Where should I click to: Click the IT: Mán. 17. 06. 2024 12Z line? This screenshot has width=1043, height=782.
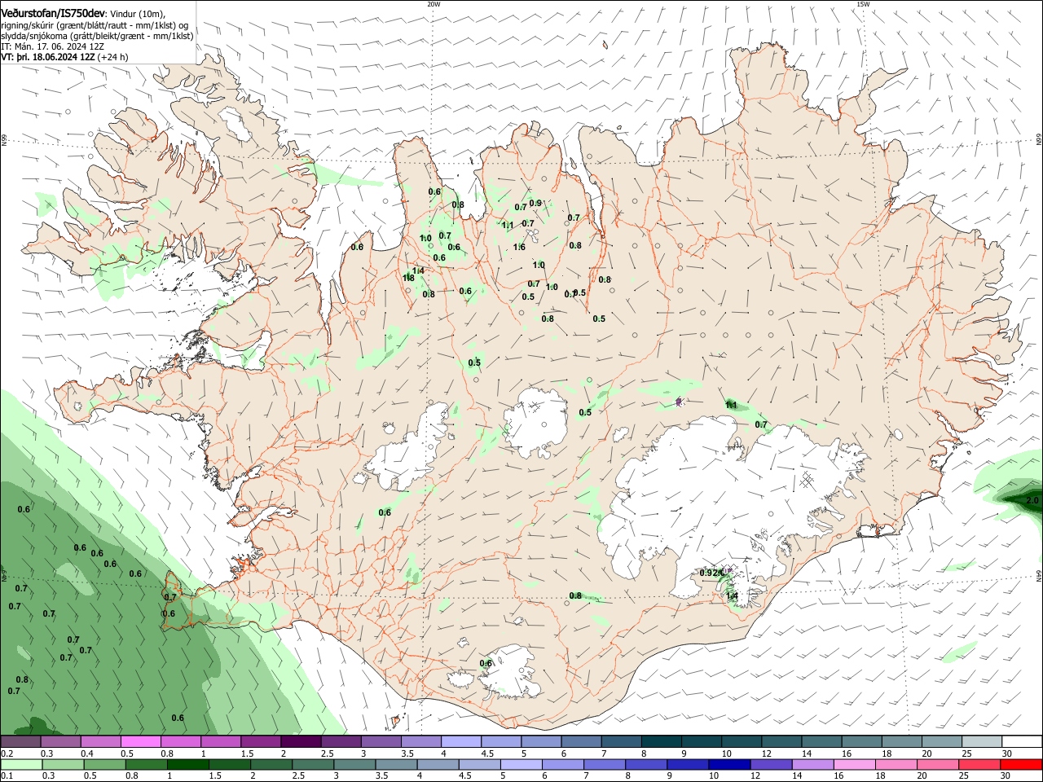click(x=52, y=46)
